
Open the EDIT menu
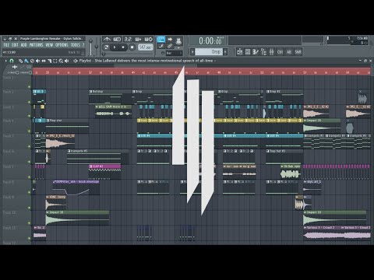15,45
